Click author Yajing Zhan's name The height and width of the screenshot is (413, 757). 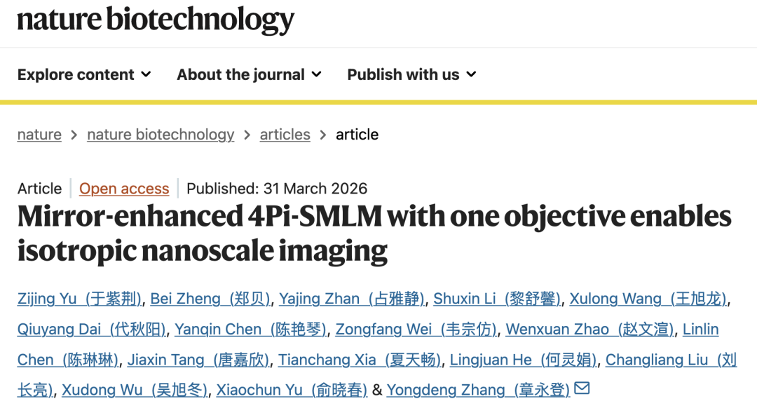(351, 299)
